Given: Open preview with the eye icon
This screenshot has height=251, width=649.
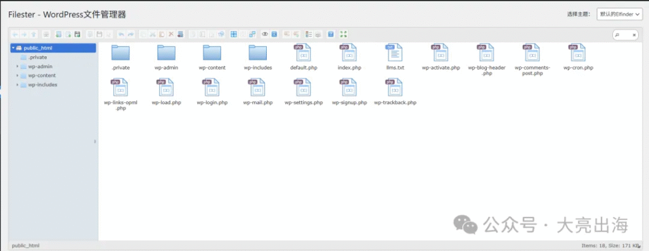Looking at the screenshot, I should 265,34.
